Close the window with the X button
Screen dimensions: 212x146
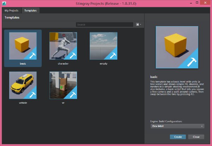(x=205, y=3)
